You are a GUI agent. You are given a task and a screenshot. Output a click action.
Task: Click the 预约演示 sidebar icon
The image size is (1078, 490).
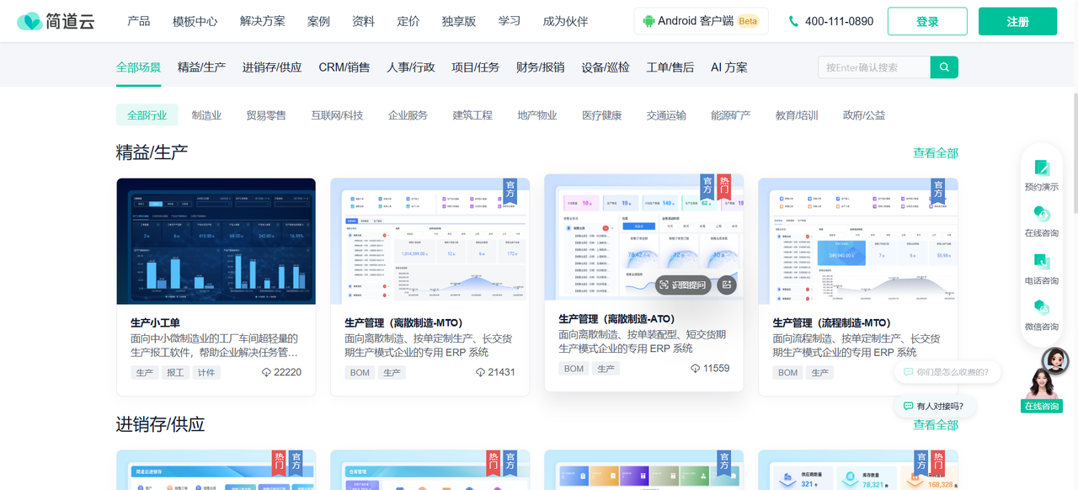coord(1042,168)
